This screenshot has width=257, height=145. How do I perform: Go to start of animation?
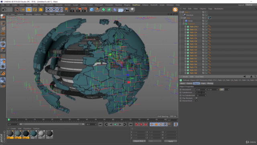(x=100, y=124)
